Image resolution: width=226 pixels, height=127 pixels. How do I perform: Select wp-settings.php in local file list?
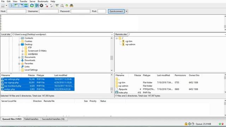coord(38,79)
